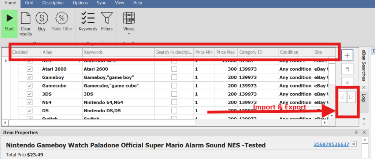Screen dimensions: 375x159
Task: Check Search in description for 3DS
Action: pyautogui.click(x=174, y=94)
